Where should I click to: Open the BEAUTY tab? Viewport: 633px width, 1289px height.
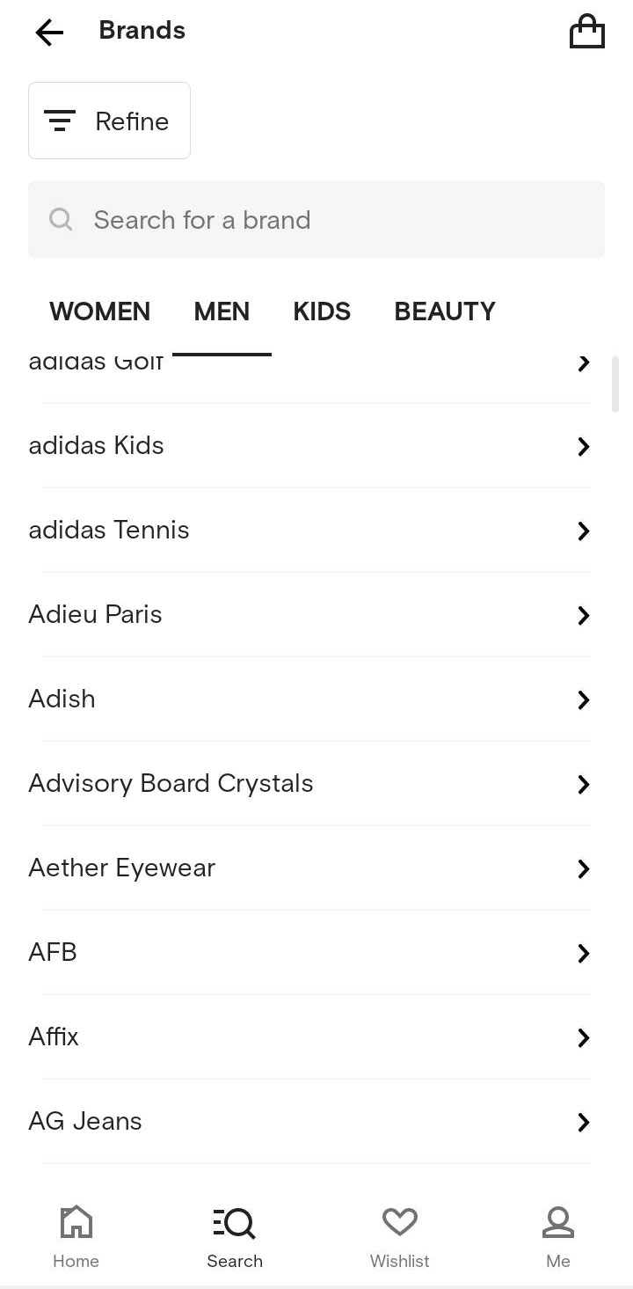(x=445, y=311)
